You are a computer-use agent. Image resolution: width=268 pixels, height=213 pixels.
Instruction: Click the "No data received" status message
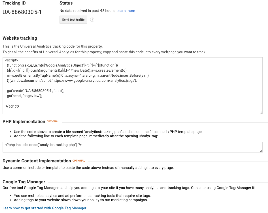87,11
